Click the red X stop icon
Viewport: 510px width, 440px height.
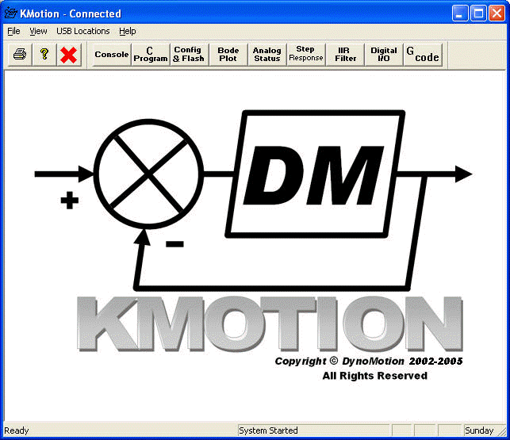click(x=69, y=55)
